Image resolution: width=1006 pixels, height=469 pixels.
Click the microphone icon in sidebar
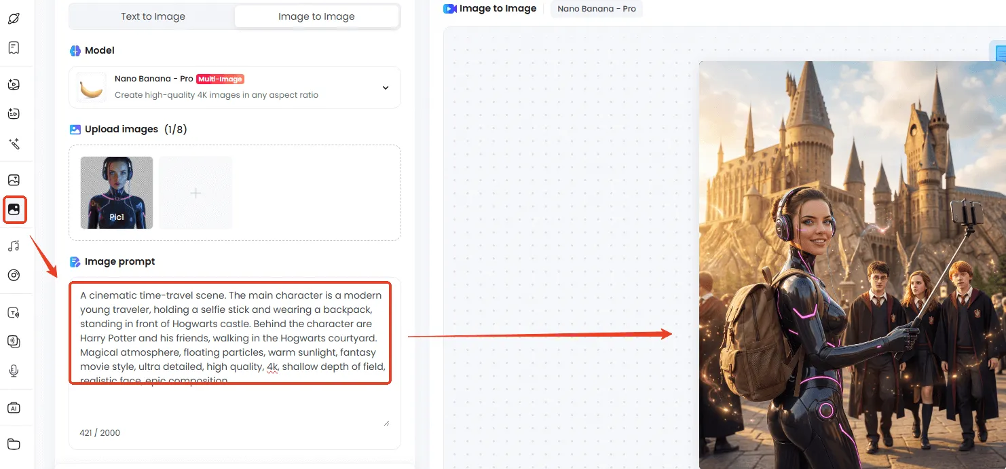pos(14,371)
